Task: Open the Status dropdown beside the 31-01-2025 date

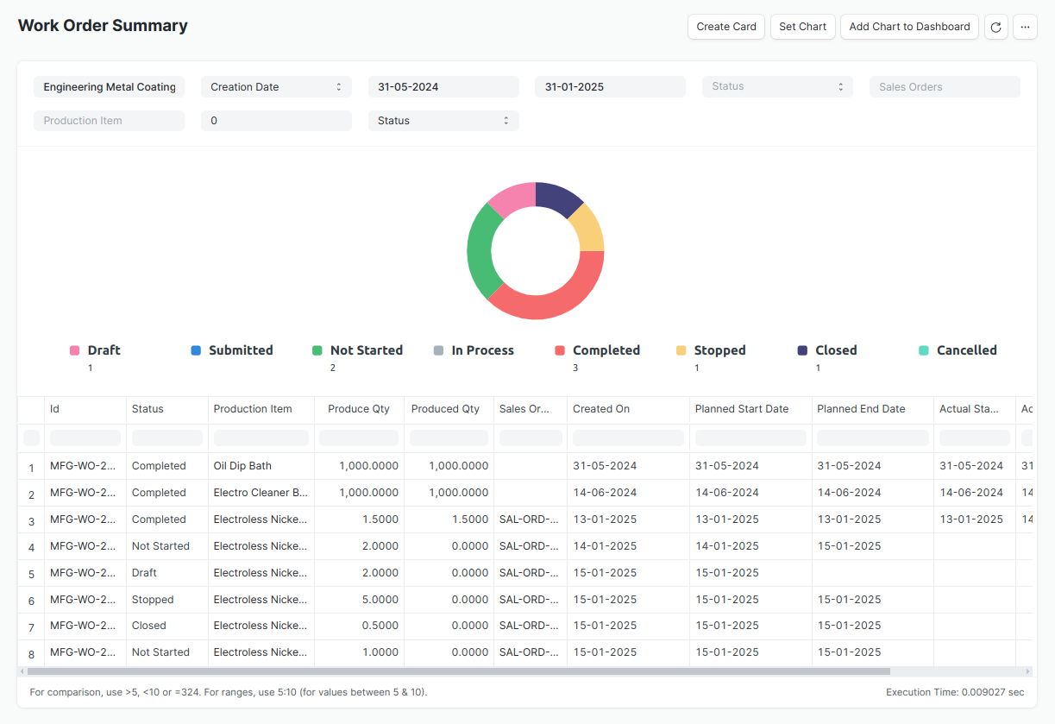Action: click(778, 86)
